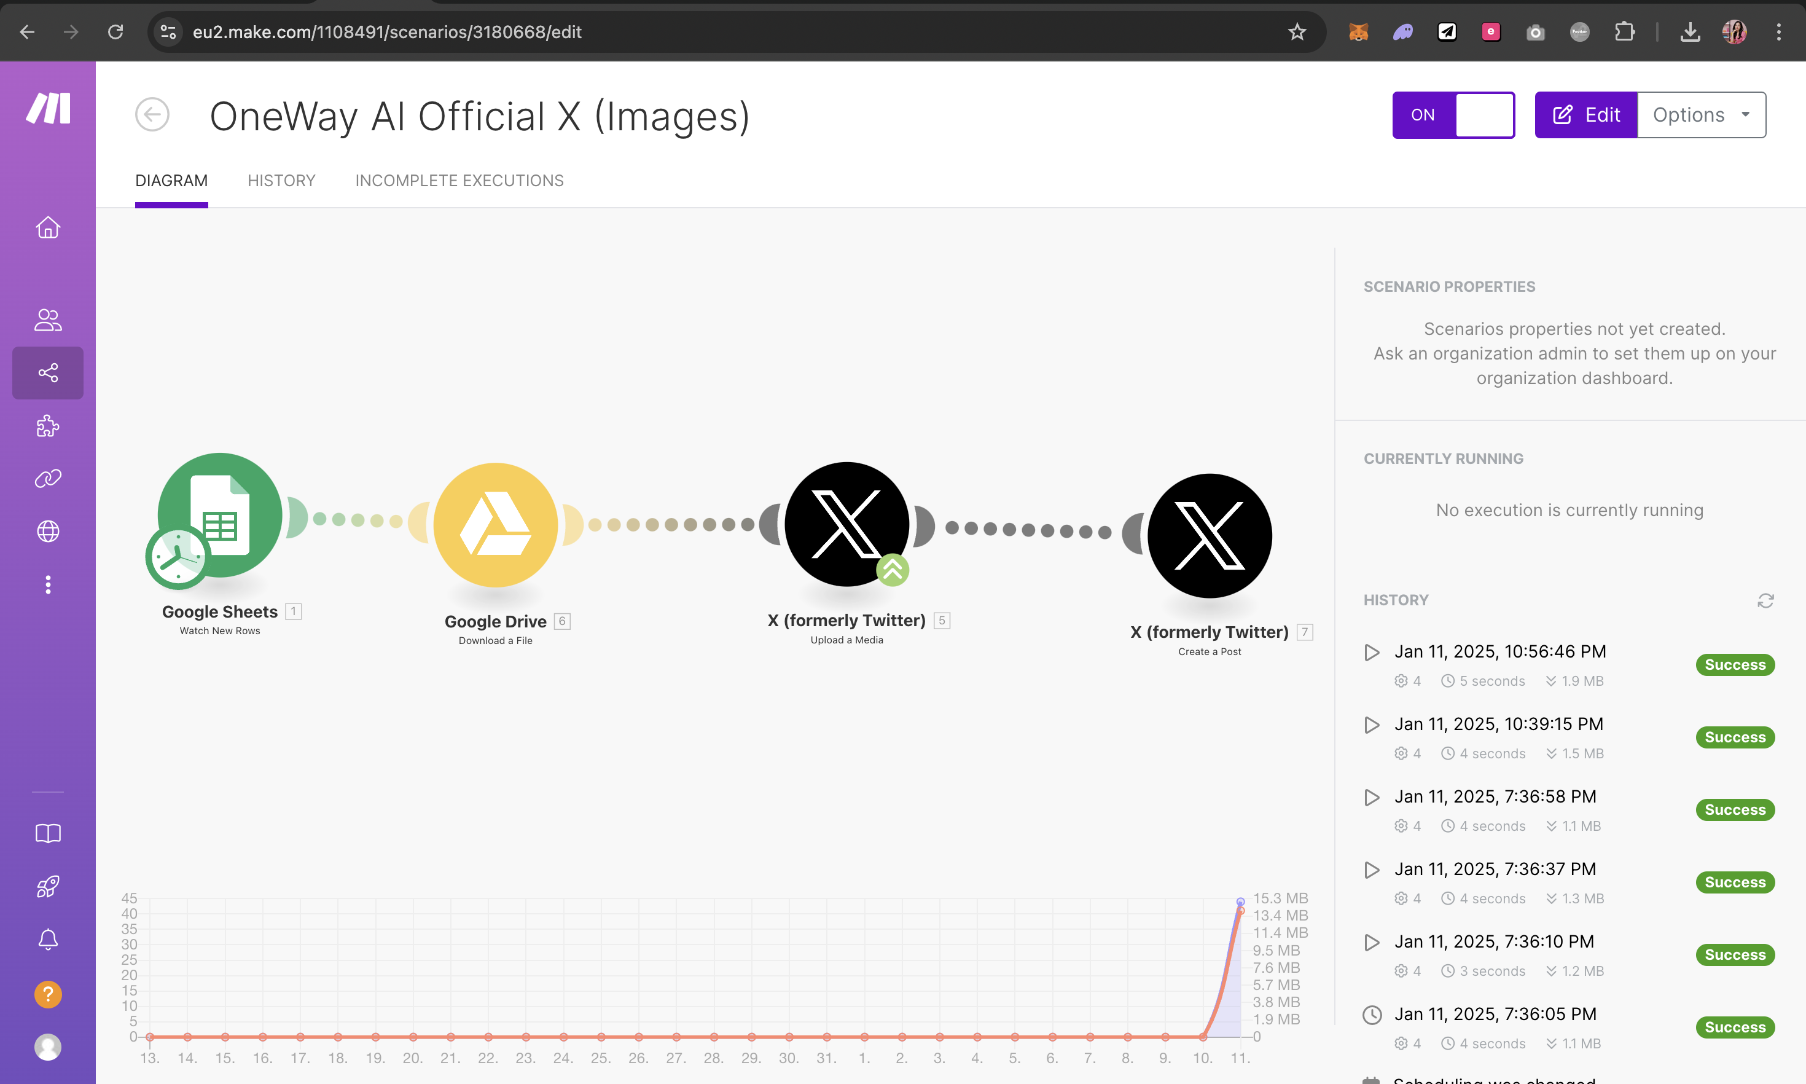Expand the three-dot More menu in sidebar

point(48,584)
